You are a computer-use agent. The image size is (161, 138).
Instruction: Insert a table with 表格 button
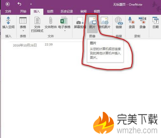point(23,23)
